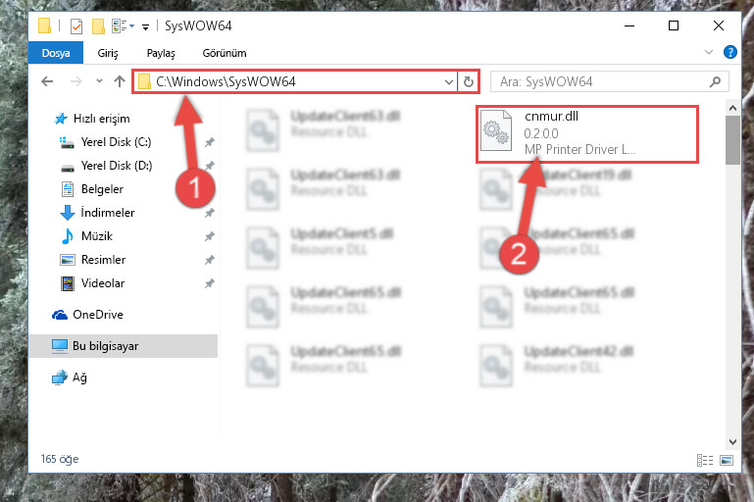The height and width of the screenshot is (502, 754).
Task: Refresh the SysWOW64 folder view
Action: click(469, 81)
